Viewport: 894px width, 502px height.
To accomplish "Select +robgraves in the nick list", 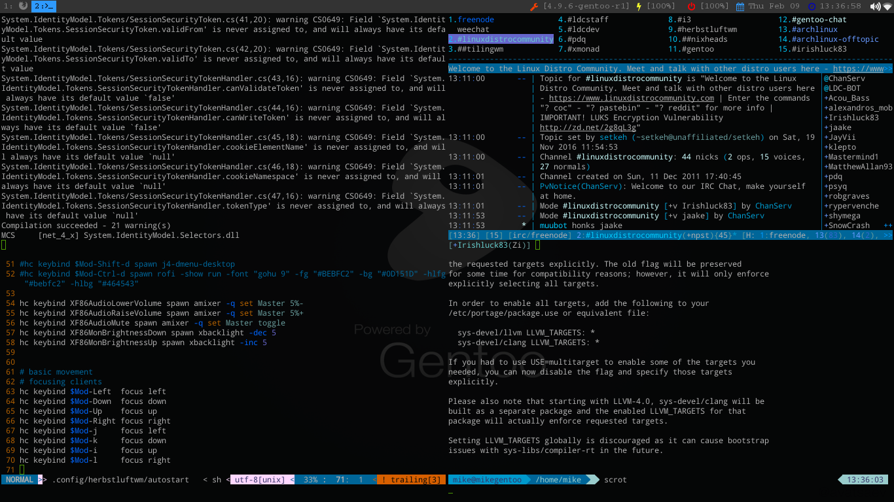I will pyautogui.click(x=847, y=196).
